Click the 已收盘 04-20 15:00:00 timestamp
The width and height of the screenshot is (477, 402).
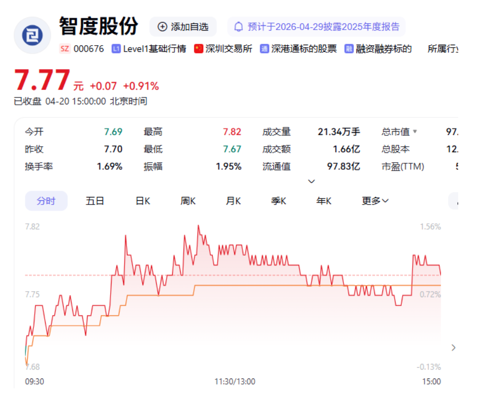(80, 101)
